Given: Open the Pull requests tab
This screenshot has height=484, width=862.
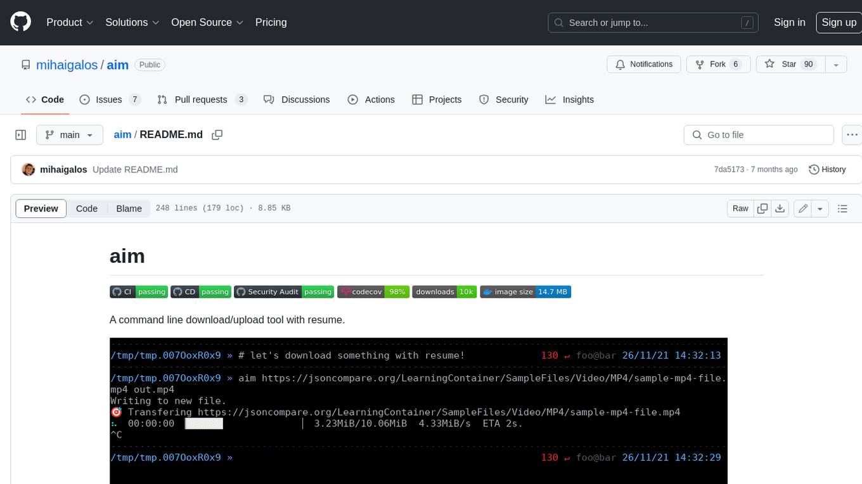Looking at the screenshot, I should pyautogui.click(x=202, y=99).
